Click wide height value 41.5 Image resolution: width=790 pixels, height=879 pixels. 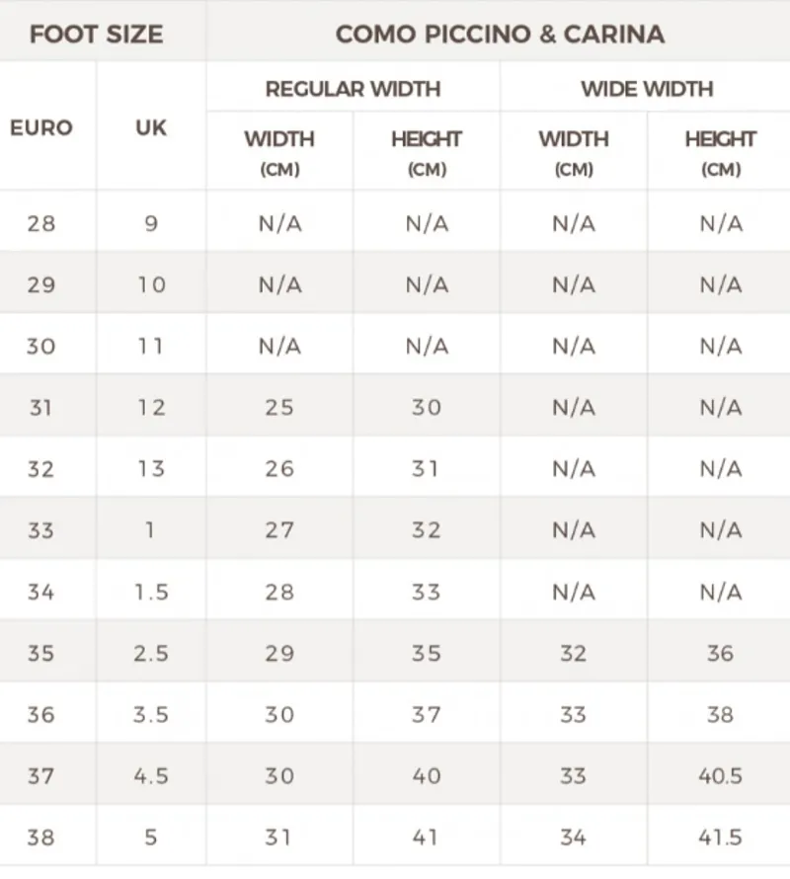click(x=721, y=837)
